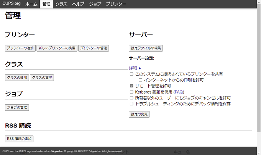The image size is (261, 155).
Task: Click the プリンターの追加 button
Action: click(20, 48)
